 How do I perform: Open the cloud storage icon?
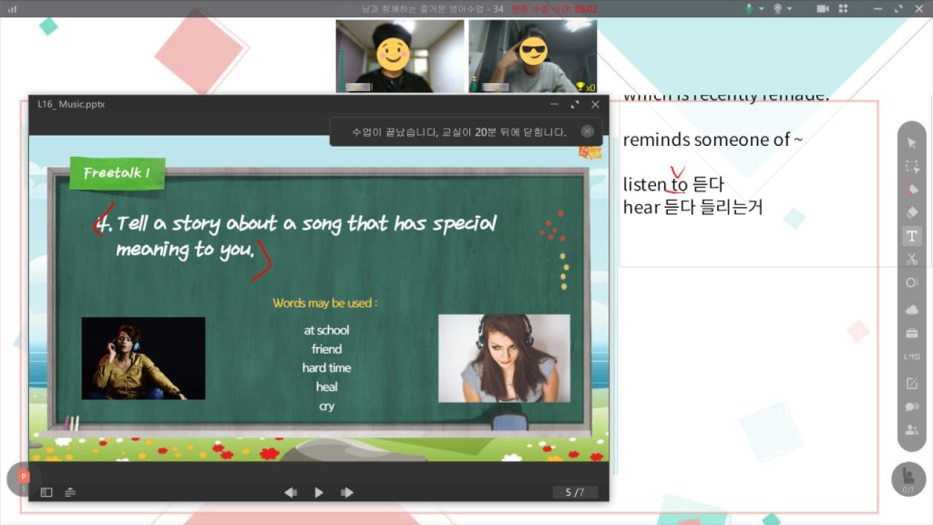pyautogui.click(x=911, y=310)
